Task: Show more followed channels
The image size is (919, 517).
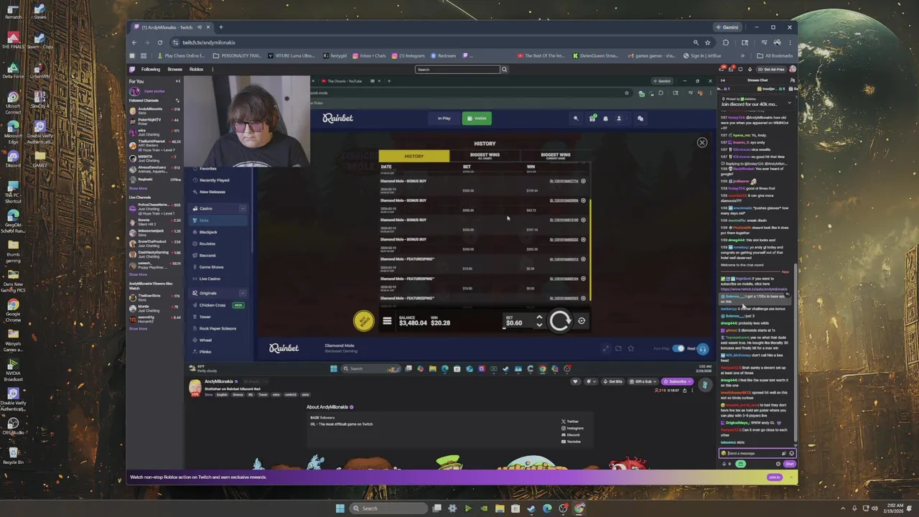Action: [138, 189]
